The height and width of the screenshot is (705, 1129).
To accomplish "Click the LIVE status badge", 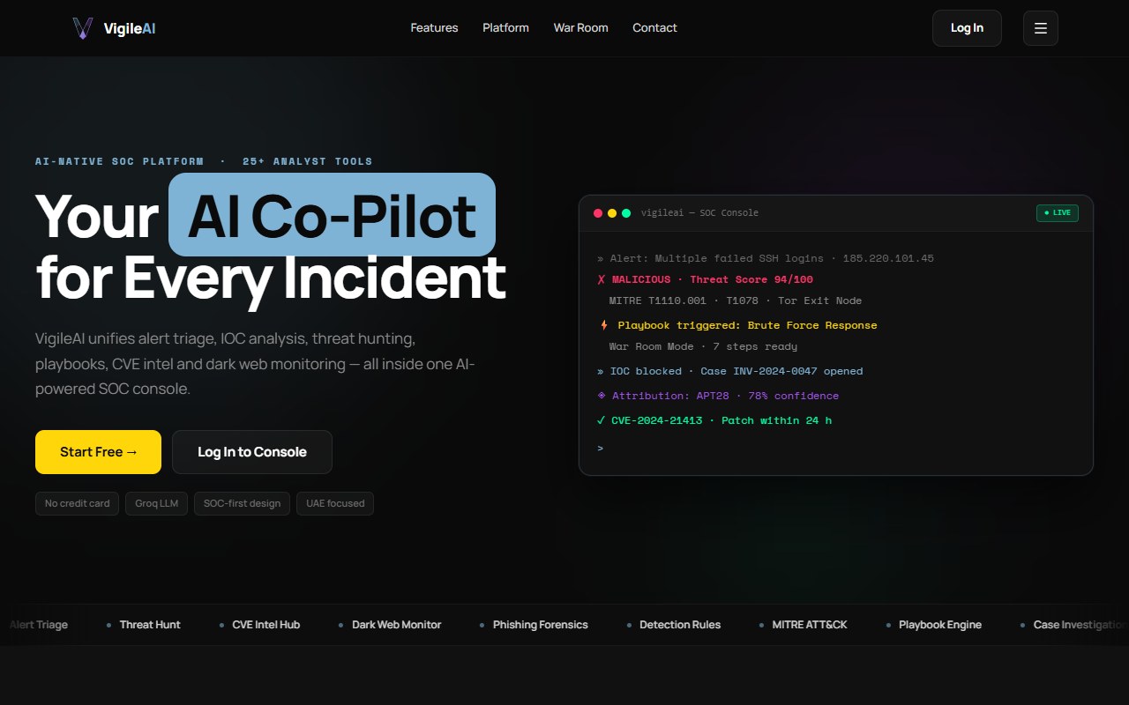I will [x=1058, y=212].
